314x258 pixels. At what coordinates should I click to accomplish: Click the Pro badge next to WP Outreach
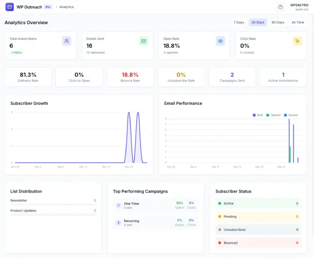pos(48,7)
